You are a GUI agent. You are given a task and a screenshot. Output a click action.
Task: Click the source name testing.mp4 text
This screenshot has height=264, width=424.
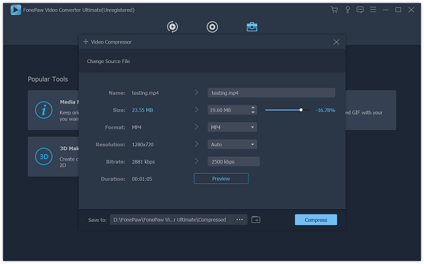[145, 93]
